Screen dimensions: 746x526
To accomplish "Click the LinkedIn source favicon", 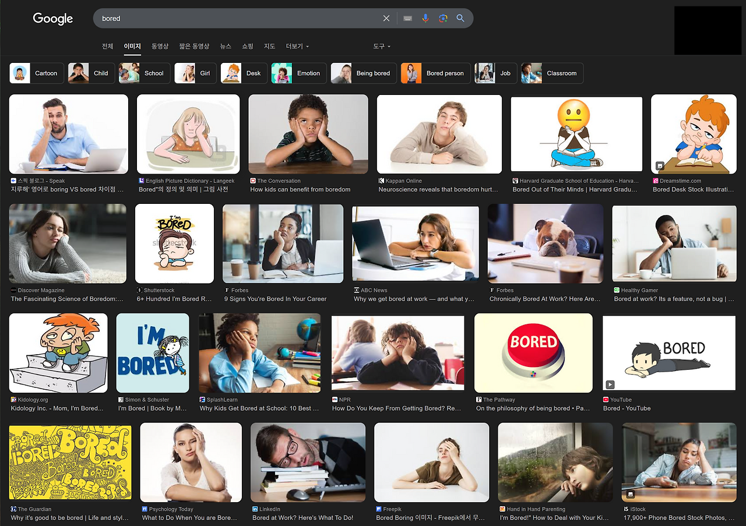I will [x=255, y=509].
